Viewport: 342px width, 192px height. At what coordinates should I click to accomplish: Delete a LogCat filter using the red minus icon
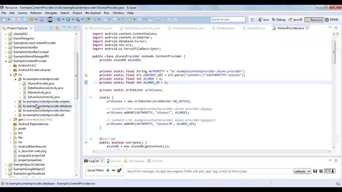113,171
